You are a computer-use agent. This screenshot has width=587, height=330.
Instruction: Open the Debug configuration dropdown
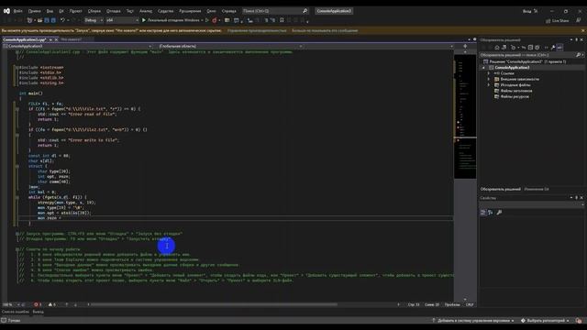(x=94, y=20)
